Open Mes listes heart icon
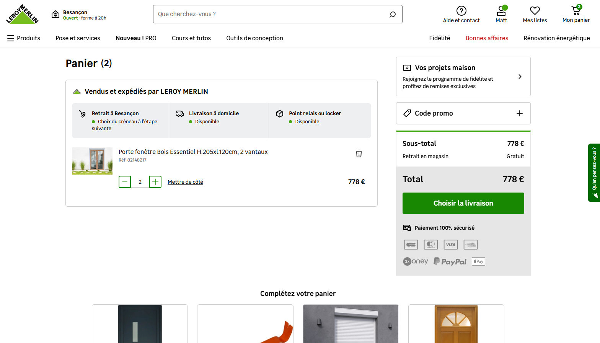The image size is (600, 343). [x=535, y=11]
